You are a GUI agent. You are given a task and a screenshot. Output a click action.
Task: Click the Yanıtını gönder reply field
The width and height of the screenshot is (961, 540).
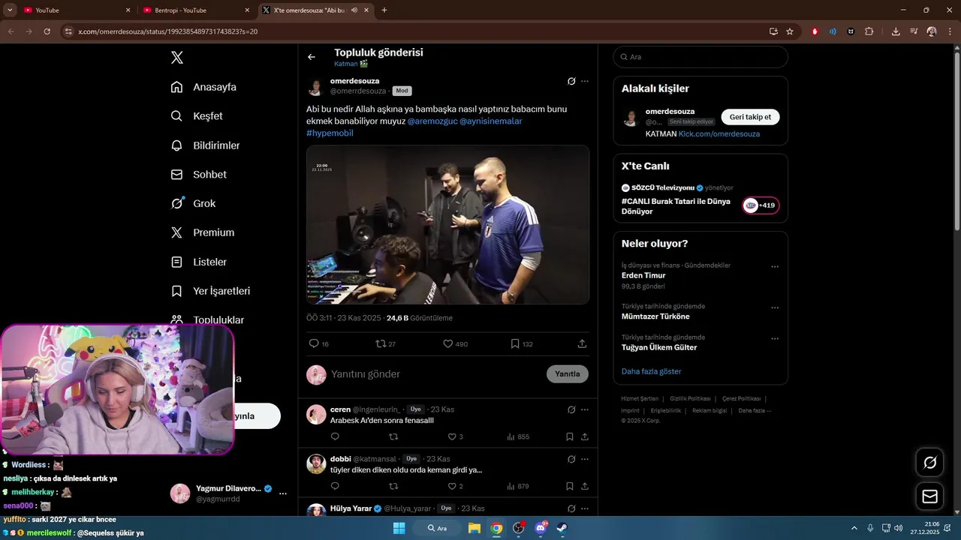(x=435, y=374)
